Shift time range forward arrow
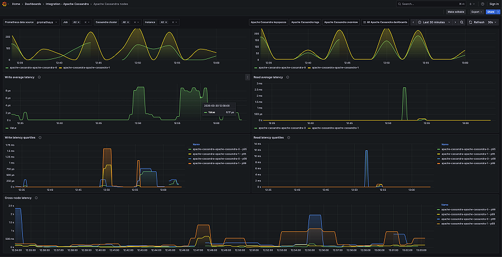502x257 pixels. 455,22
